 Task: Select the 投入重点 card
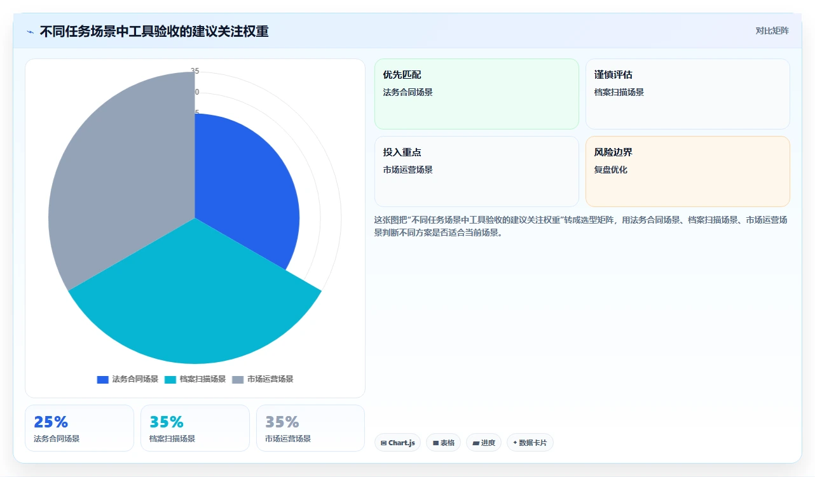coord(477,171)
